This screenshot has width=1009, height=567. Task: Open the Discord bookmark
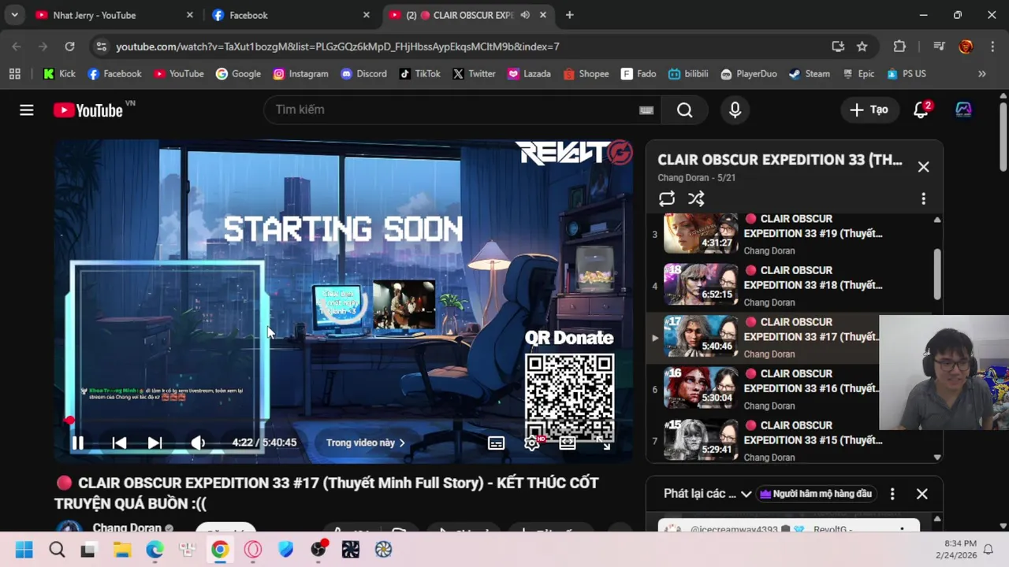(x=363, y=74)
